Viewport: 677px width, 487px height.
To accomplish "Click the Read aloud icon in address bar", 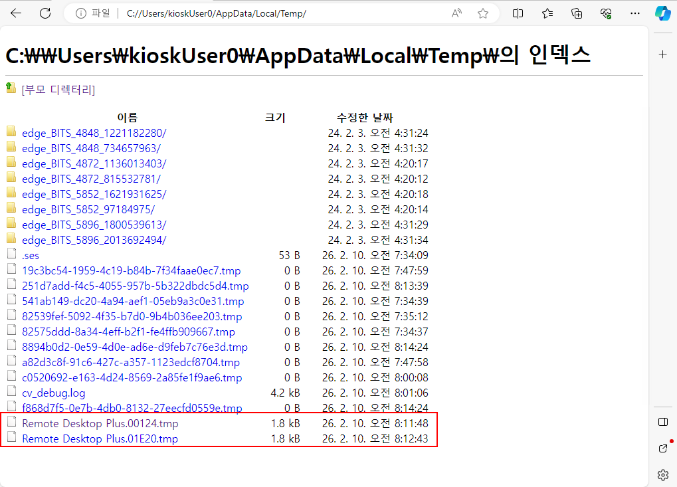I will point(456,13).
